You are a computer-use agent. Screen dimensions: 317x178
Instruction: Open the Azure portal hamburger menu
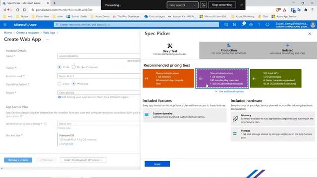tap(5, 25)
